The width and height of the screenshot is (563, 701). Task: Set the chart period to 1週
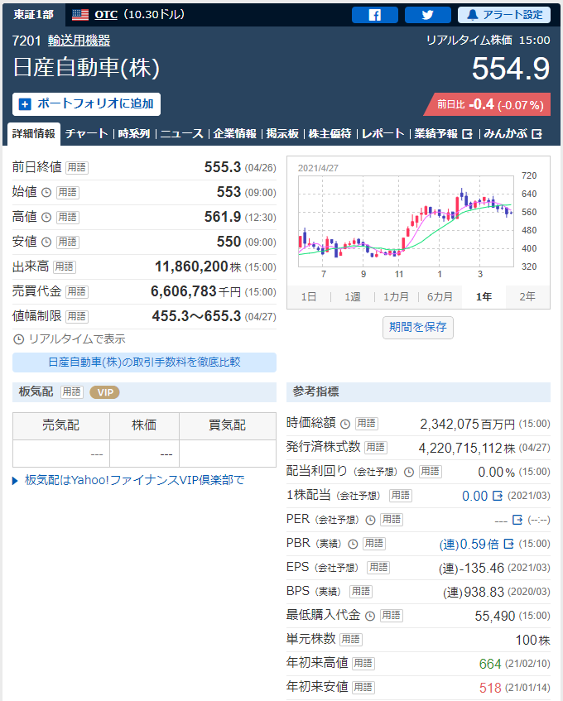[353, 297]
